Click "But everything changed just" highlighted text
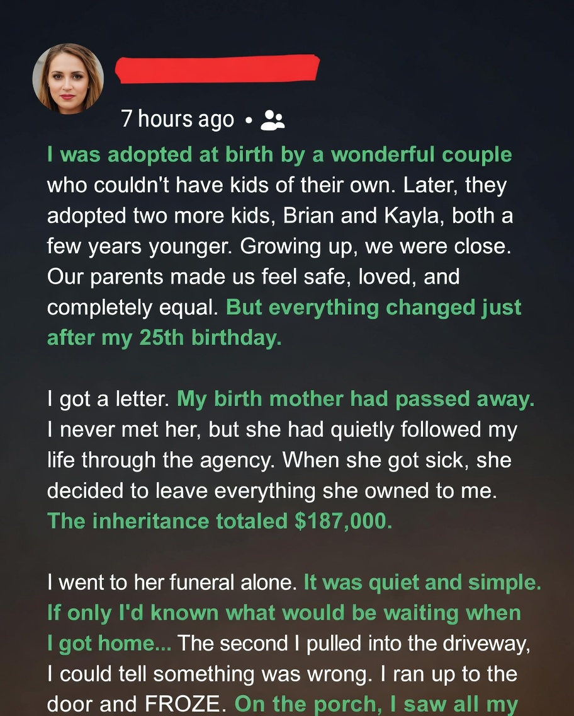 coord(373,308)
